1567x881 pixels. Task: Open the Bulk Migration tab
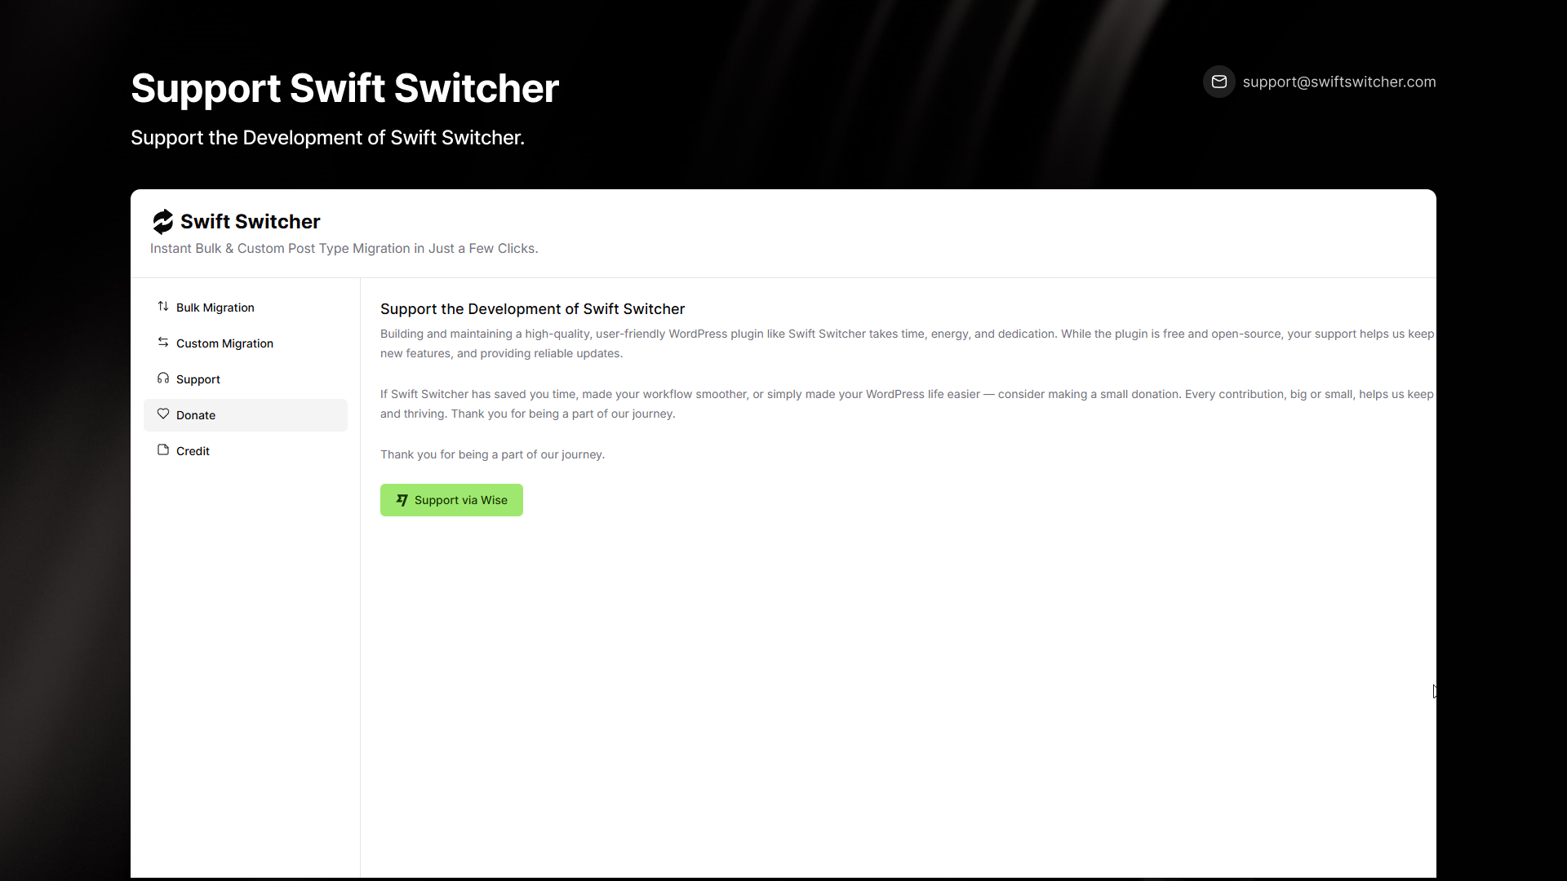click(246, 308)
